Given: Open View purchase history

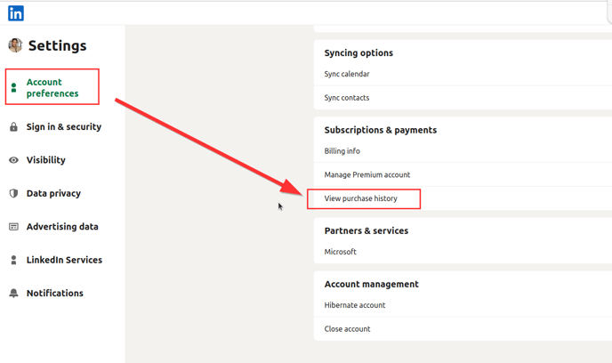Looking at the screenshot, I should coord(361,198).
